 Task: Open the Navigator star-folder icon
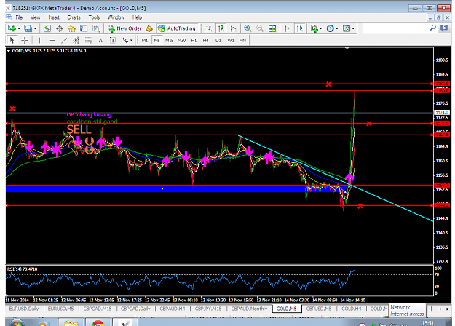[x=71, y=28]
